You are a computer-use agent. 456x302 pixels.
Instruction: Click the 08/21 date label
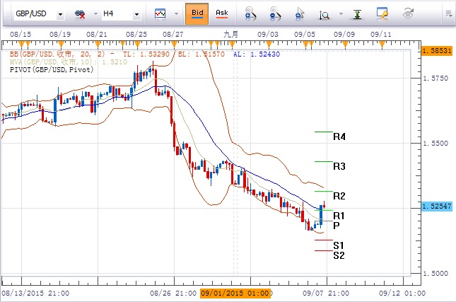tap(97, 35)
